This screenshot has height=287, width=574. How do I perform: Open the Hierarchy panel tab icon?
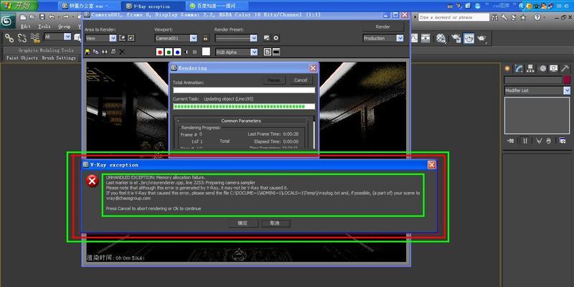[530, 68]
